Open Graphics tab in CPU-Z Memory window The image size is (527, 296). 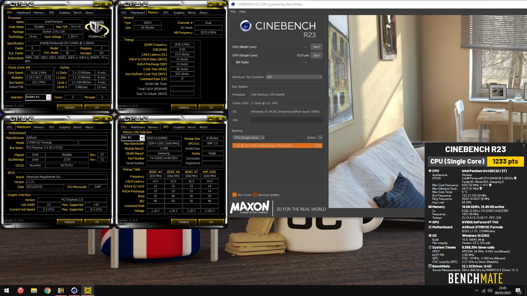point(179,13)
